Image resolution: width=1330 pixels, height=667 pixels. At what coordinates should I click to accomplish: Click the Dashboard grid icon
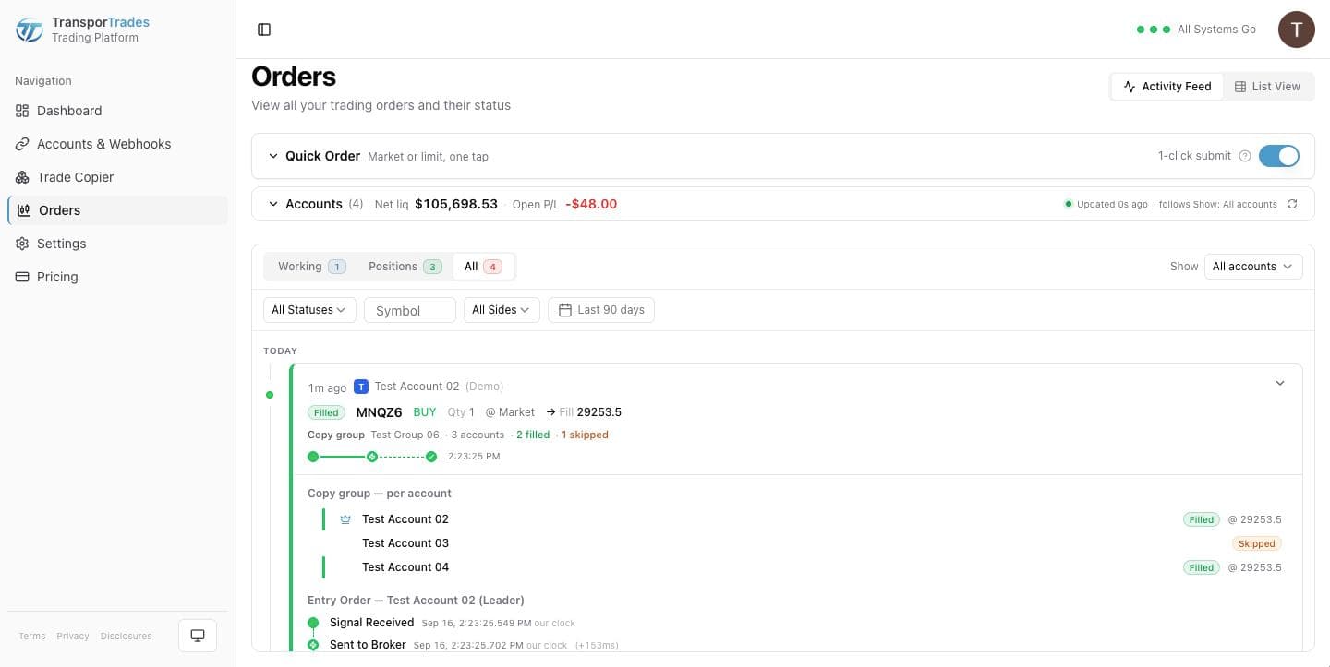point(22,111)
